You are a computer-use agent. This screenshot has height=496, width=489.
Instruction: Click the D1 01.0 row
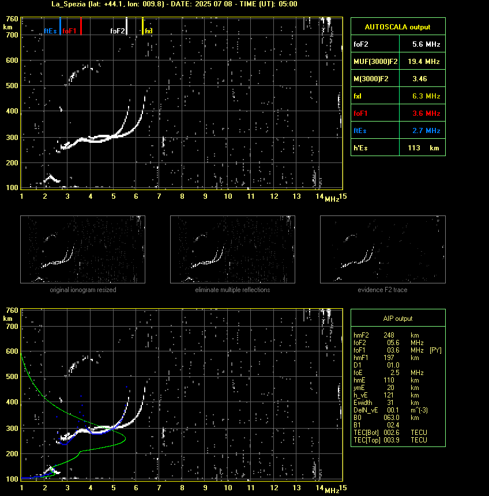377,365
